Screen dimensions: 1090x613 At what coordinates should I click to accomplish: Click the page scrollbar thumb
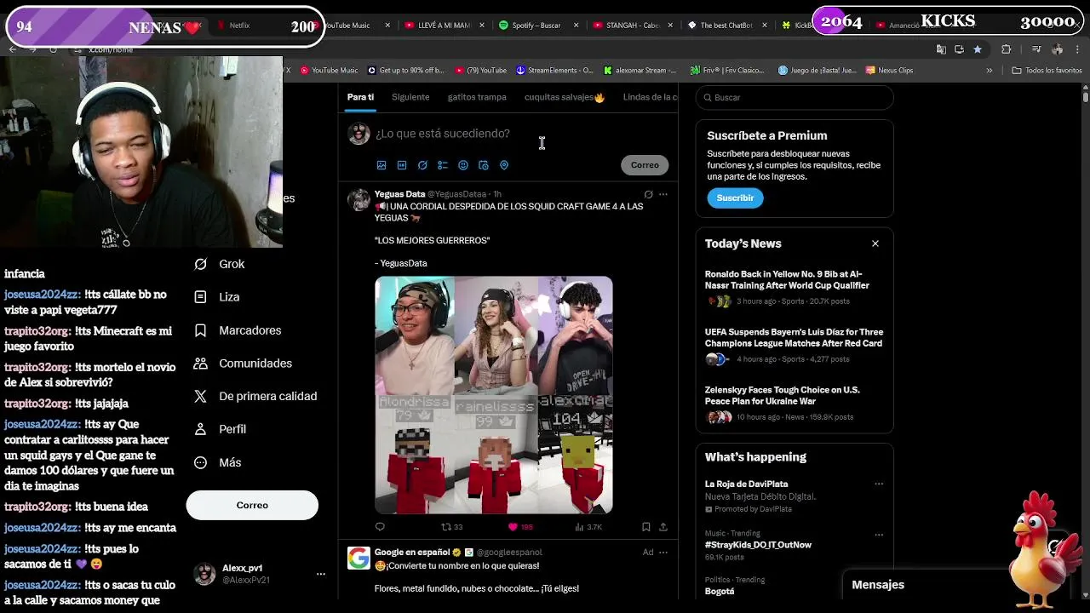(1086, 95)
